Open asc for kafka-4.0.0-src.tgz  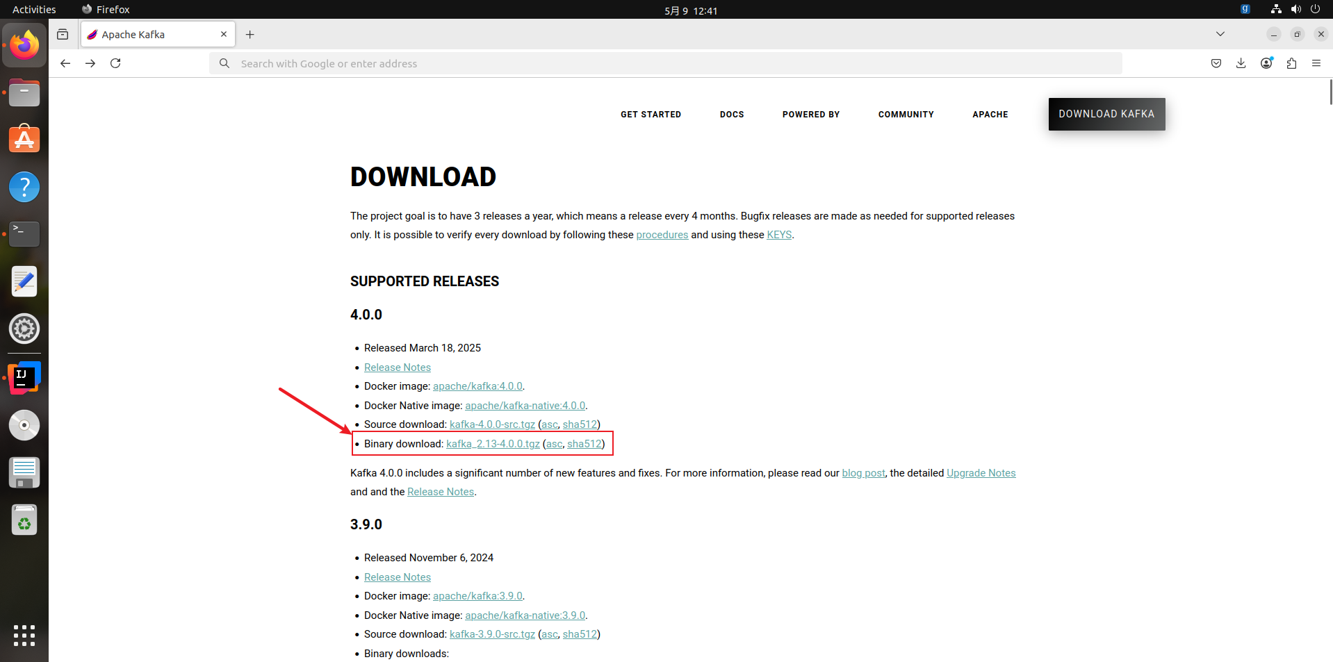point(550,424)
